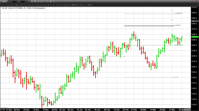Click the 1178.8 Fibonacci level label

[176, 77]
